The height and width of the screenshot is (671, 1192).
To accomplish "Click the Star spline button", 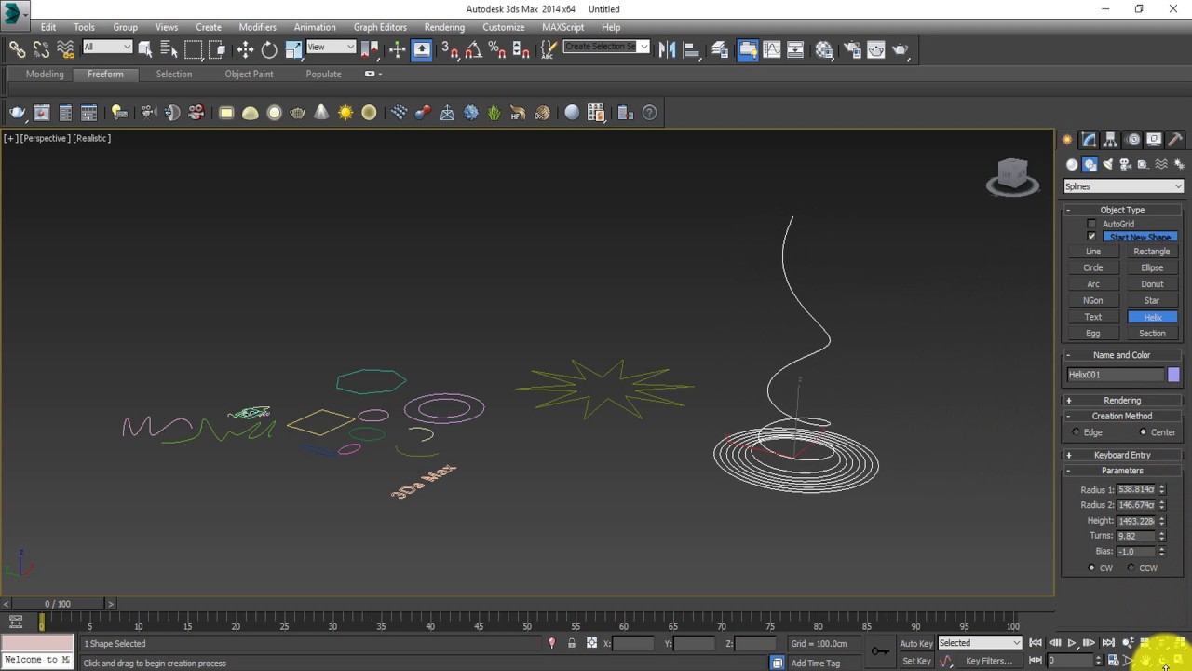I will (x=1152, y=300).
